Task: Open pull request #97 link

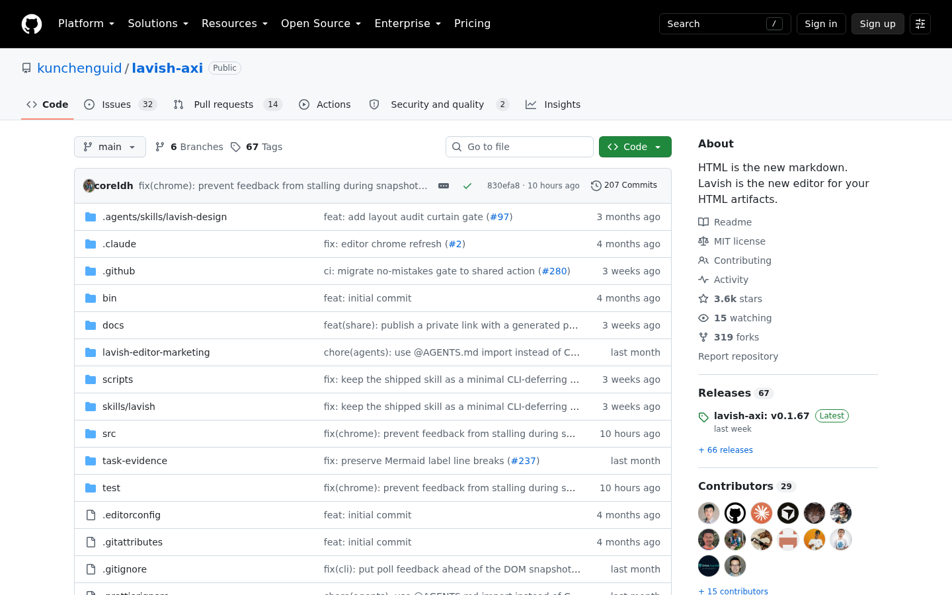Action: coord(500,217)
